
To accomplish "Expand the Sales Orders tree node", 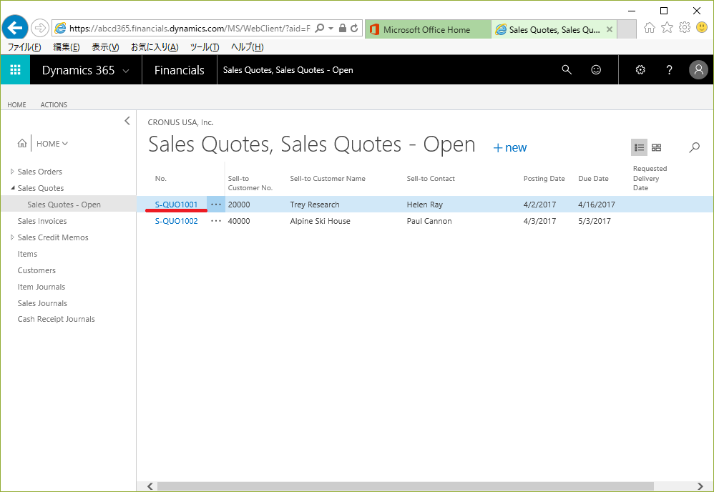I will click(x=12, y=172).
